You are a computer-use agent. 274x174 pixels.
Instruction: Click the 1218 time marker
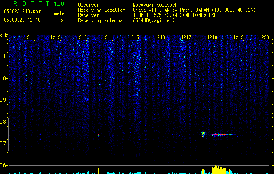click(x=212, y=37)
